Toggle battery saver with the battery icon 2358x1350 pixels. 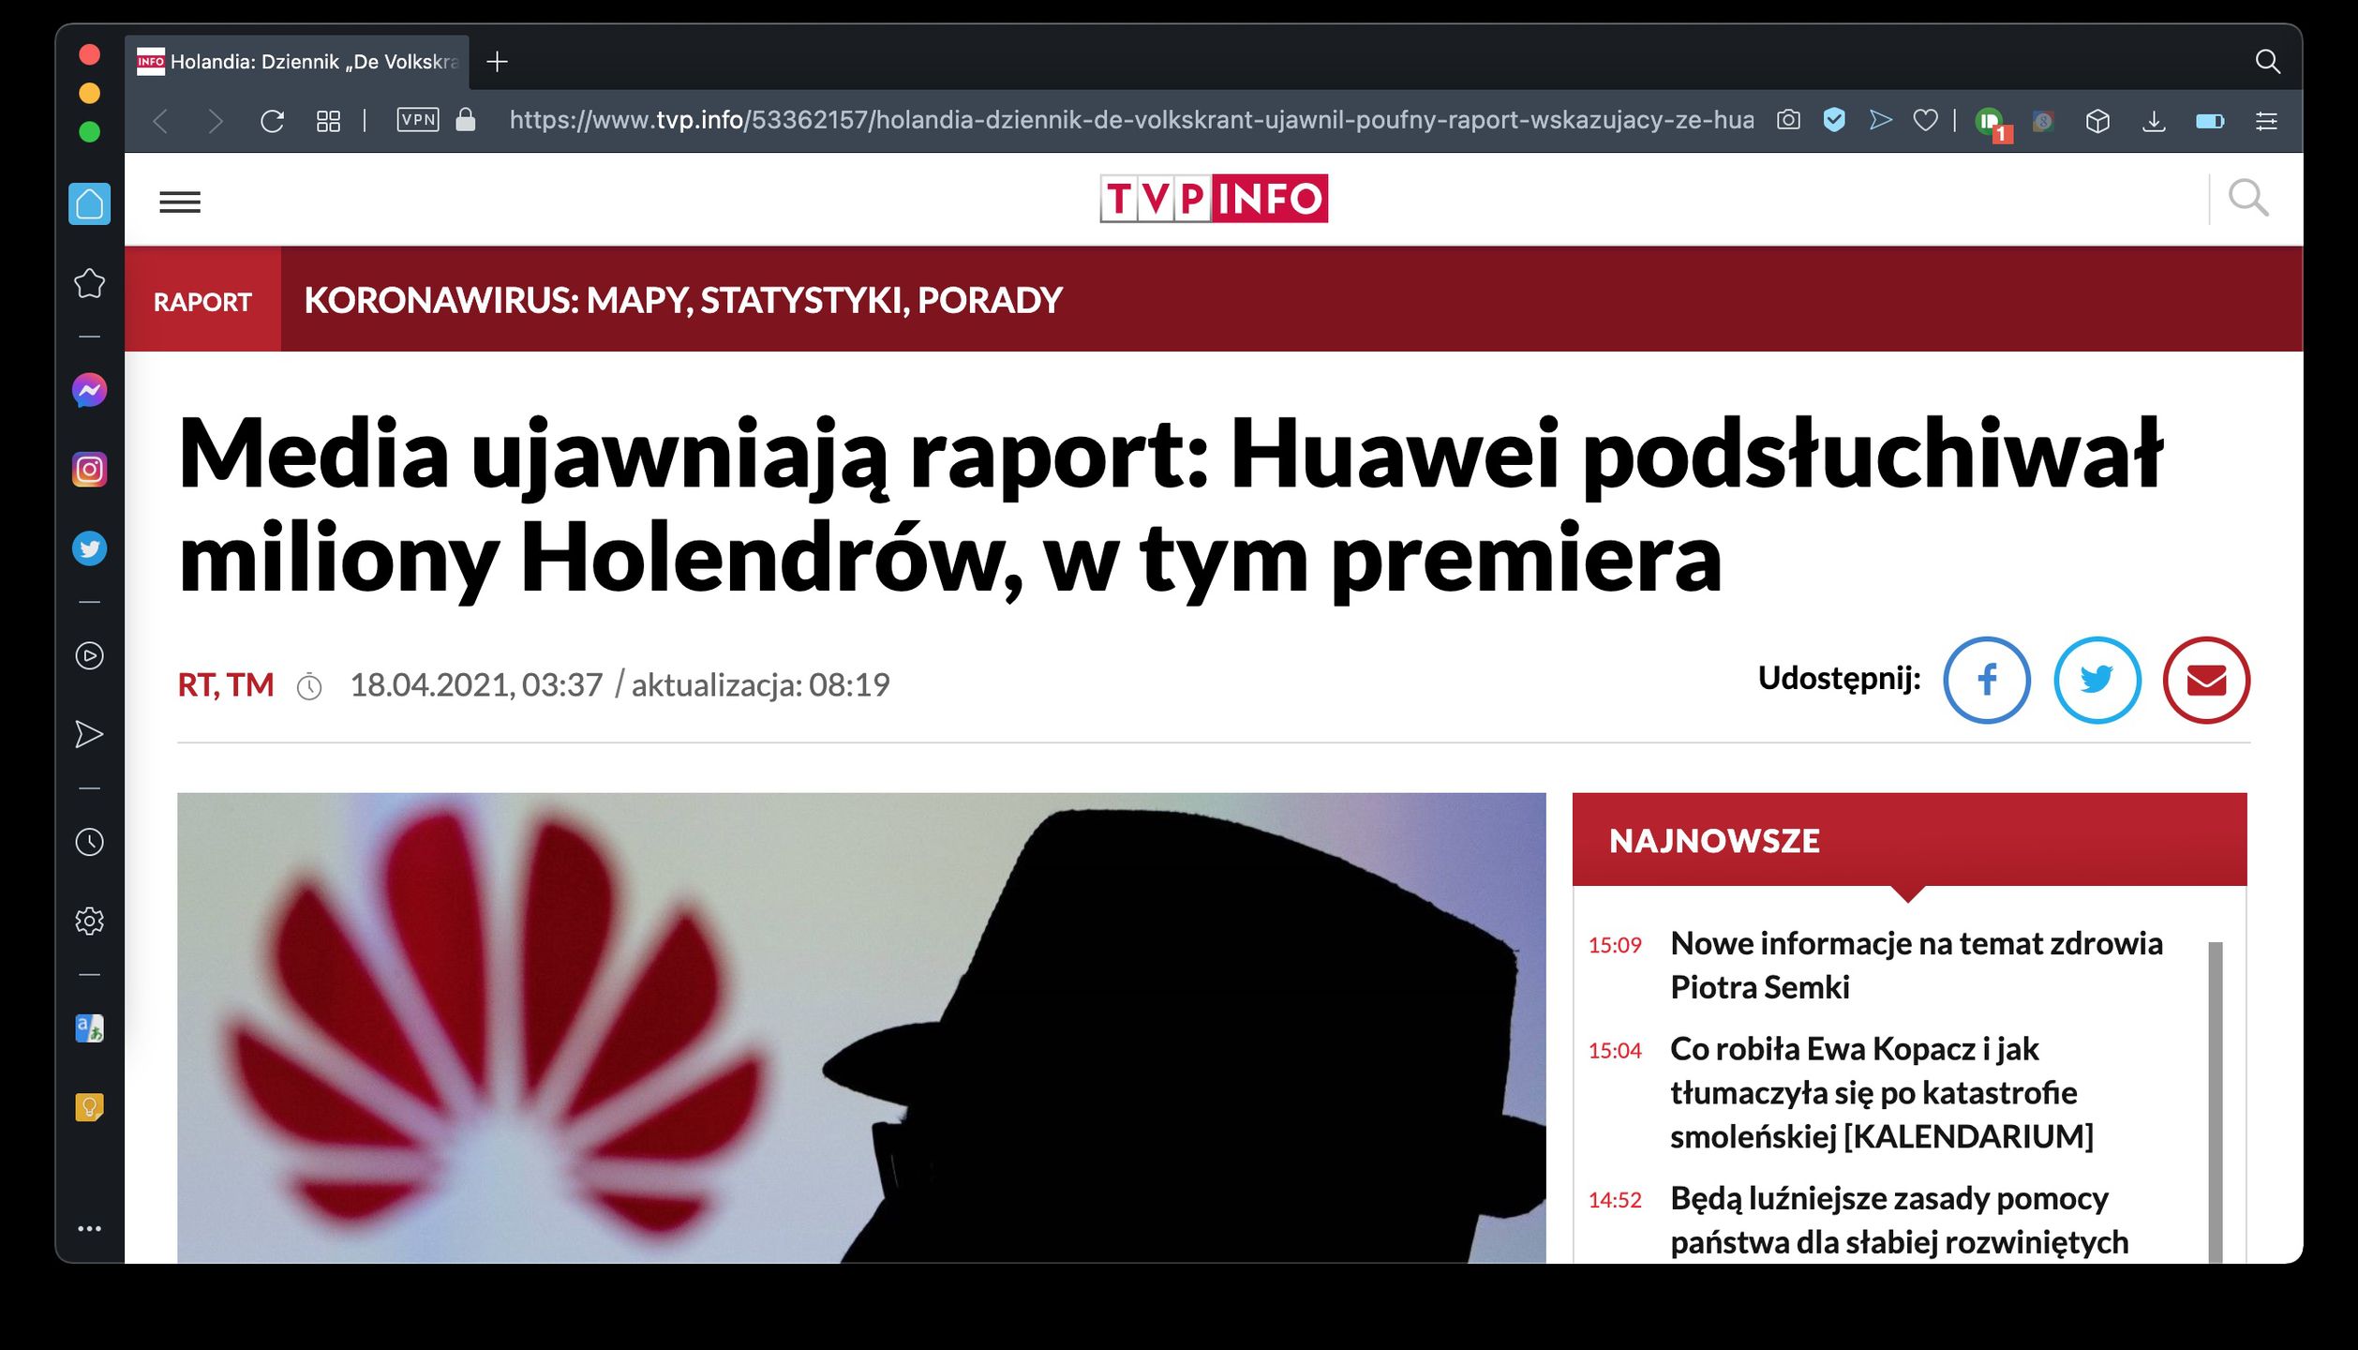2212,120
